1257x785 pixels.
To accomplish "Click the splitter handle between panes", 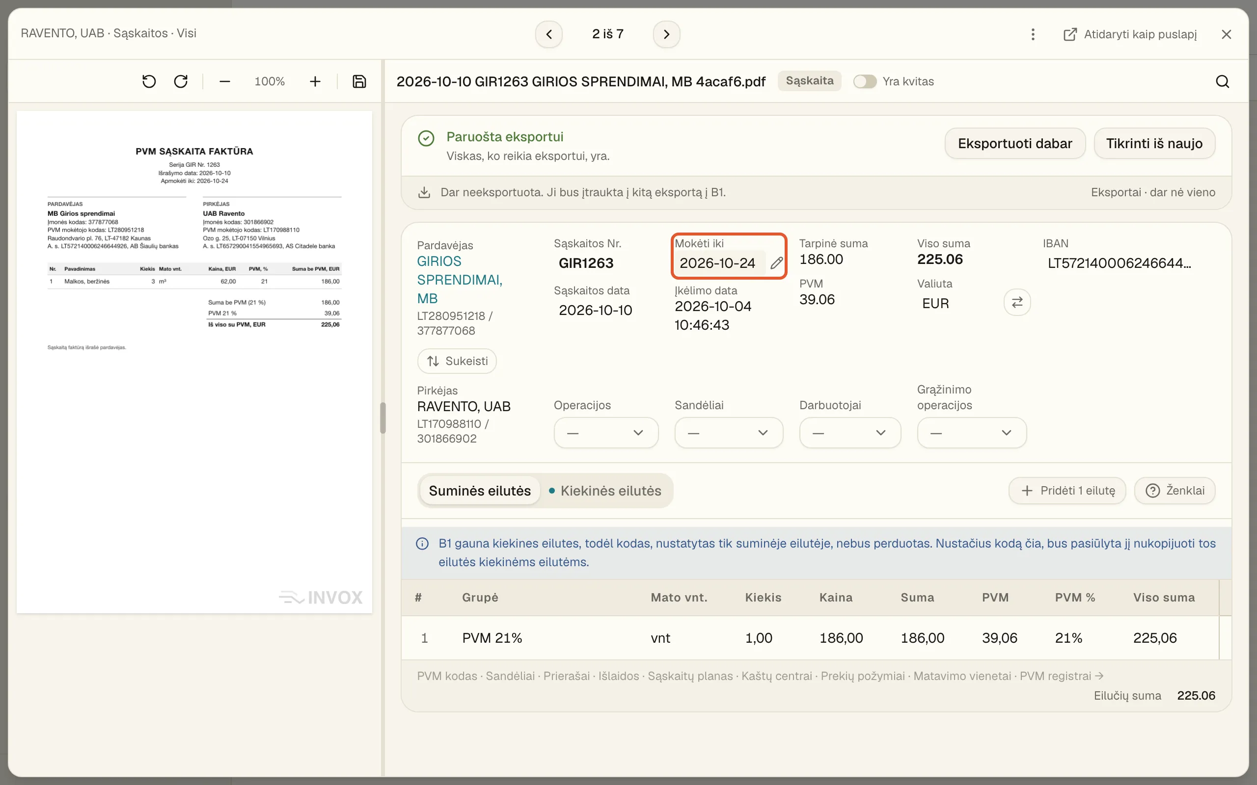I will click(383, 418).
